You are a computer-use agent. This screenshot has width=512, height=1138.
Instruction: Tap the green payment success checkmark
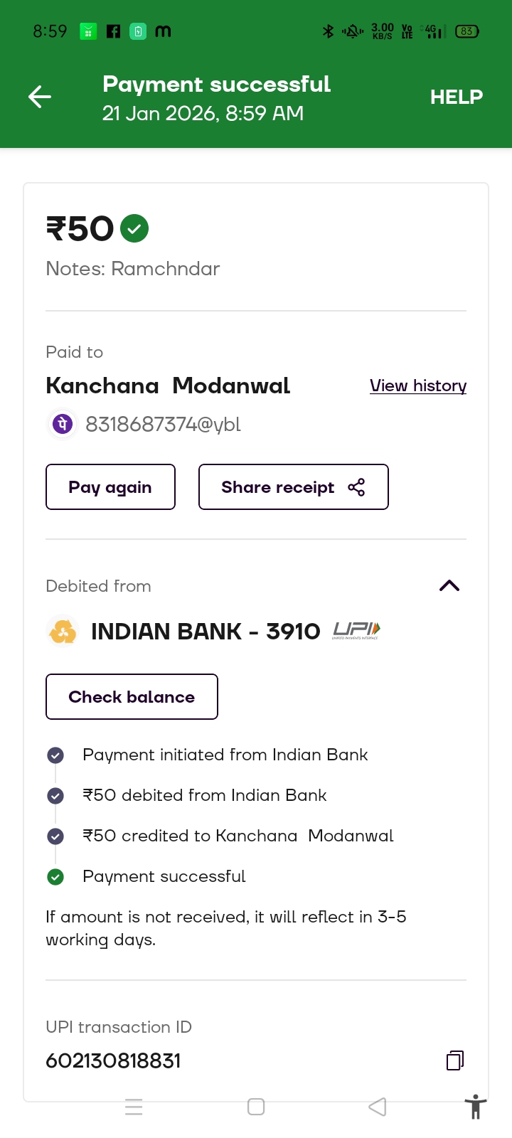[134, 229]
